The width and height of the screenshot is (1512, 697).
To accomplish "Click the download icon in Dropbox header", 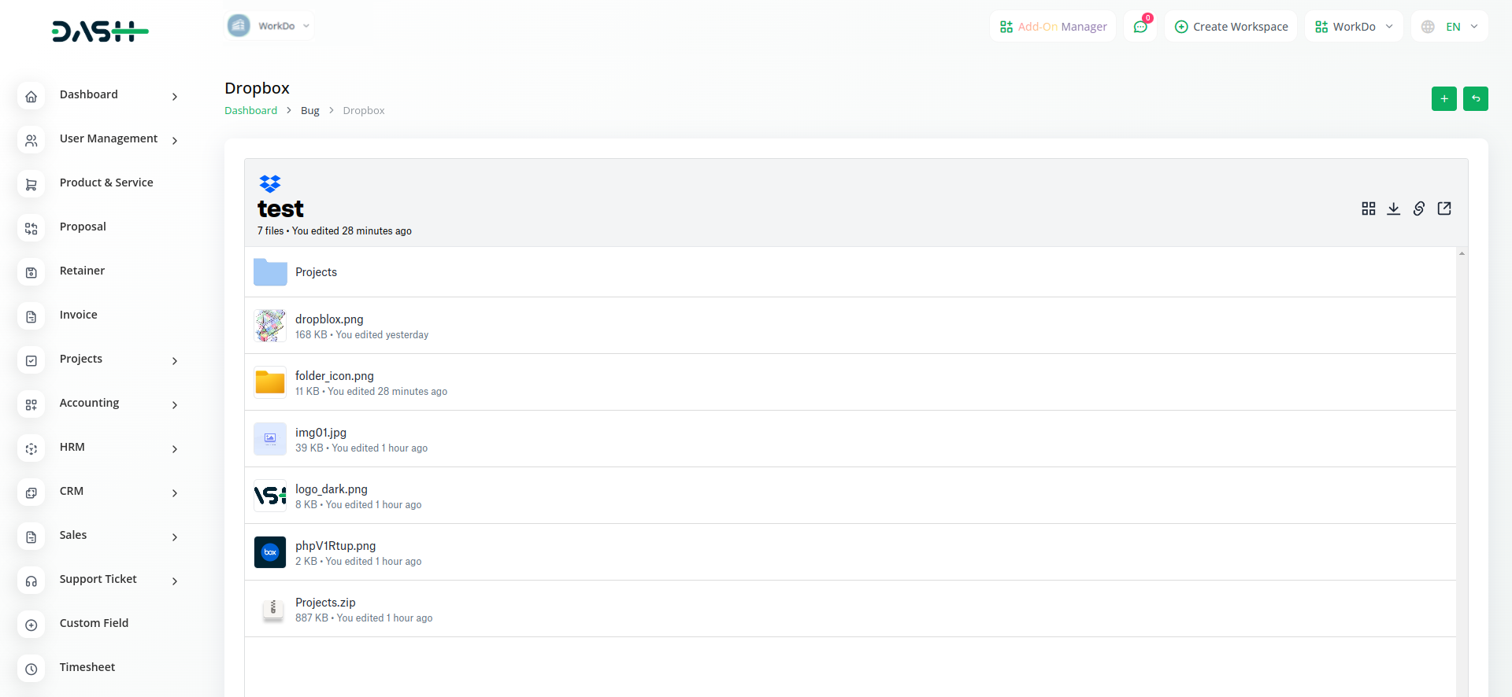I will pyautogui.click(x=1394, y=208).
